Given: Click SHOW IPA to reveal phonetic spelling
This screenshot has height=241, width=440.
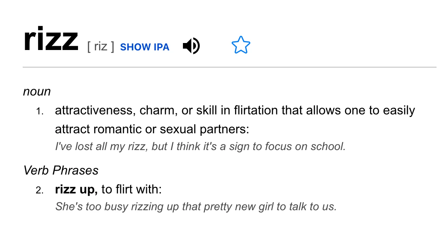Looking at the screenshot, I should pyautogui.click(x=145, y=47).
